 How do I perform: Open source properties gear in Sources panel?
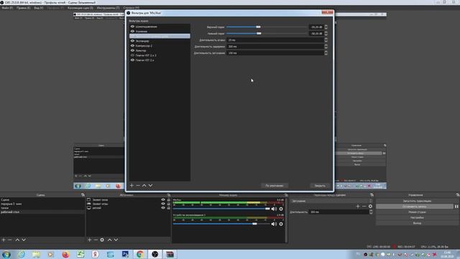pyautogui.click(x=102, y=240)
